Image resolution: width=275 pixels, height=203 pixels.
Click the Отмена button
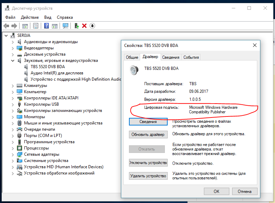pos(245,192)
